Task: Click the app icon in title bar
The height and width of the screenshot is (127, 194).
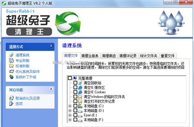Action: click(4, 3)
